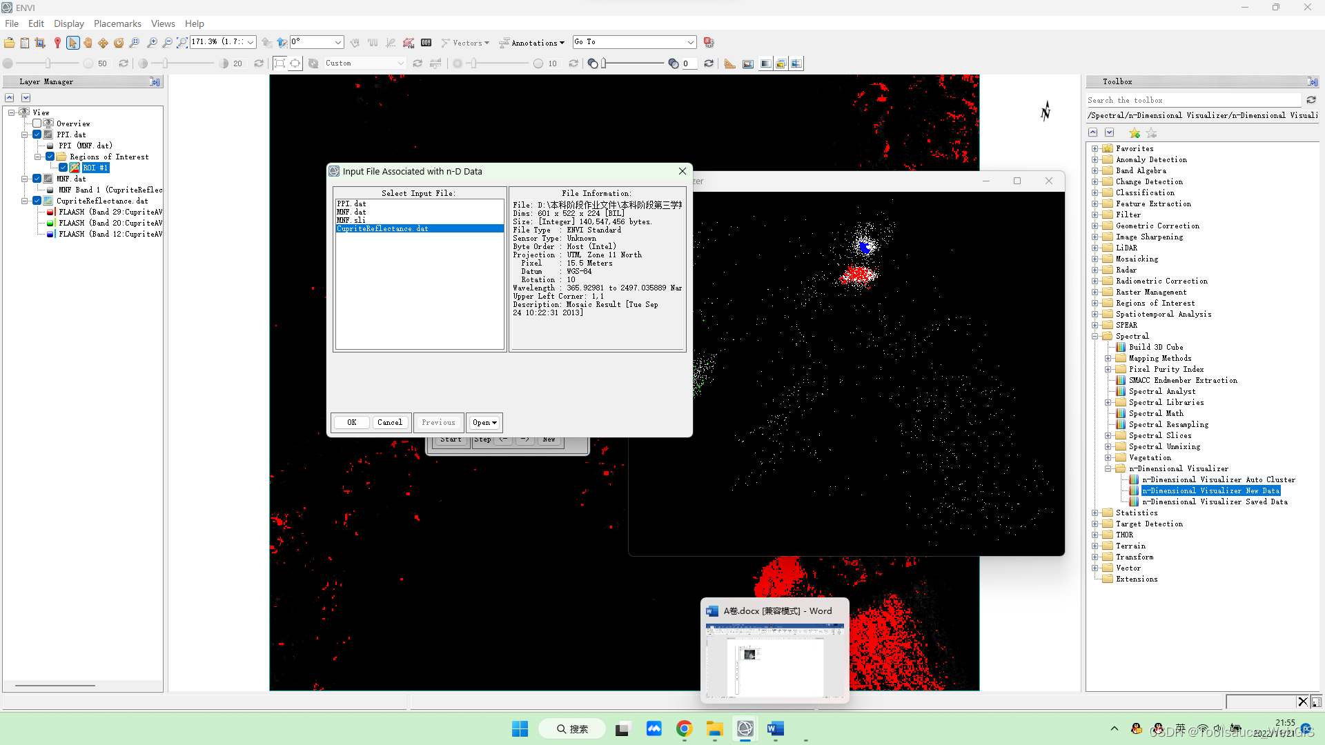Open the Placemarks menu
This screenshot has width=1325, height=745.
click(x=117, y=23)
